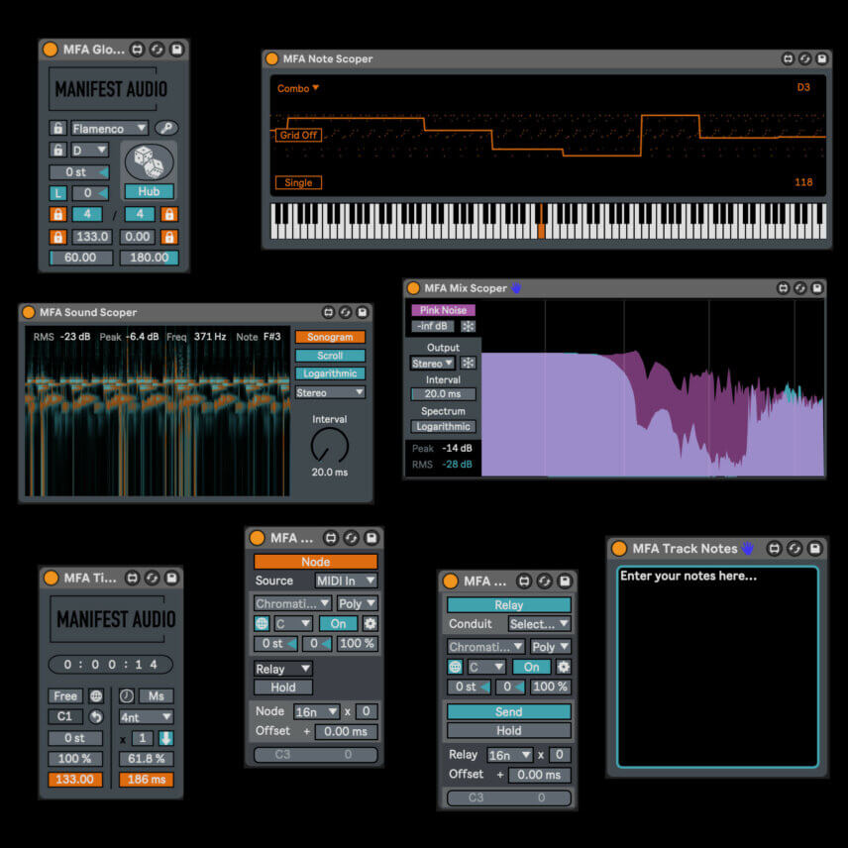848x848 pixels.
Task: Click the hot-swap icon in MFA Sound Scoper title
Action: coord(346,312)
